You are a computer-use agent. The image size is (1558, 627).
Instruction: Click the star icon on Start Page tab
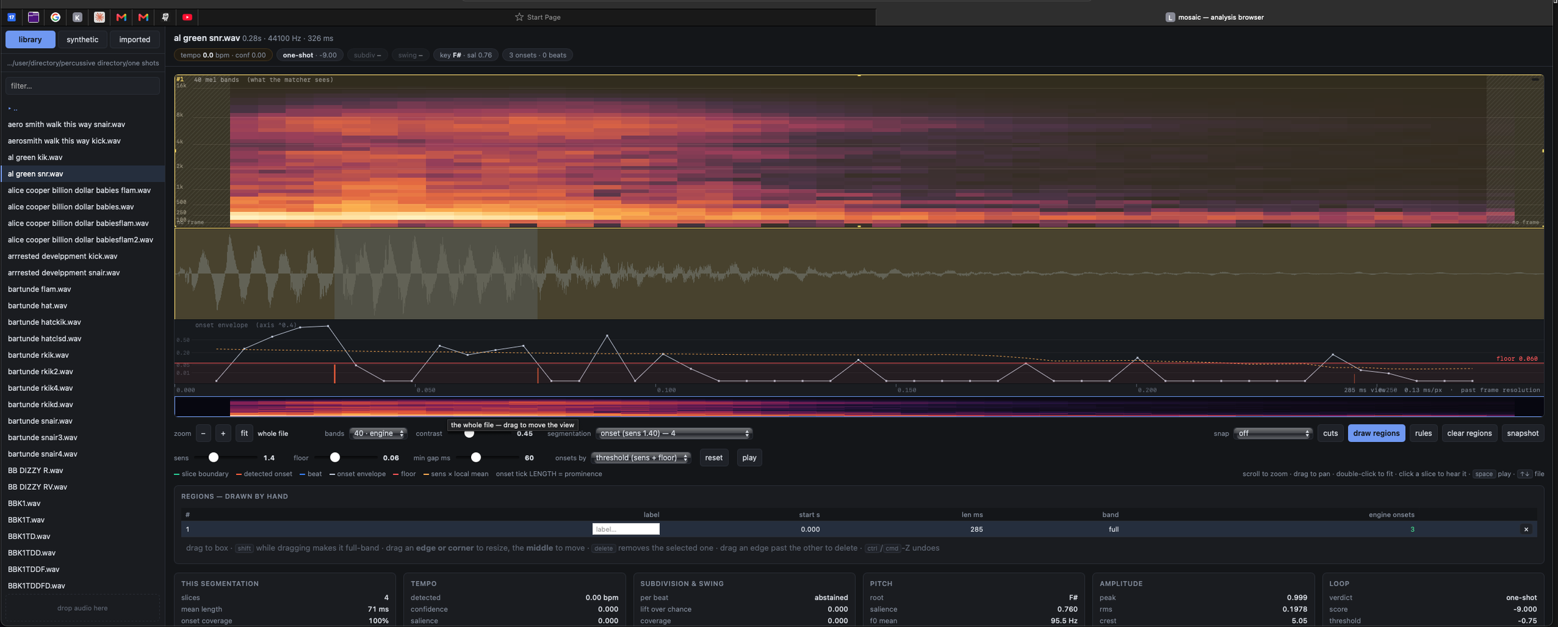point(519,17)
